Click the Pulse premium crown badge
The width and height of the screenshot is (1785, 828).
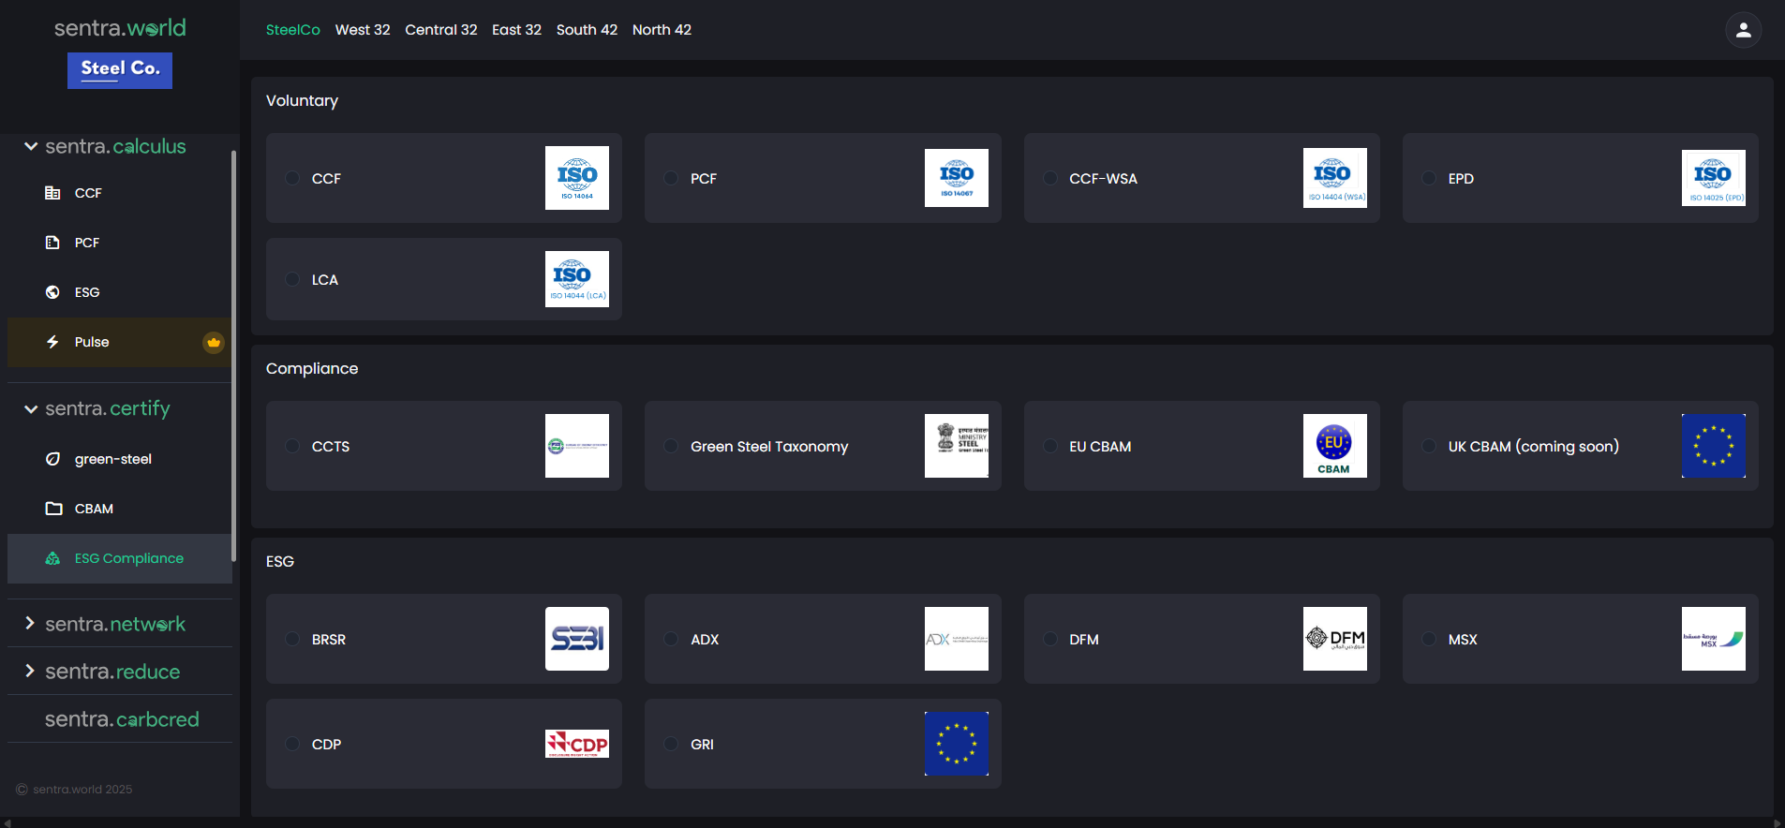coord(214,342)
